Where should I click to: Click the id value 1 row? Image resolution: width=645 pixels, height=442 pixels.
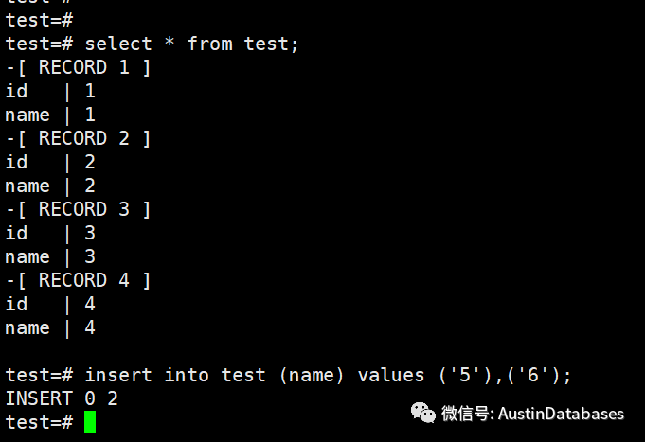50,91
